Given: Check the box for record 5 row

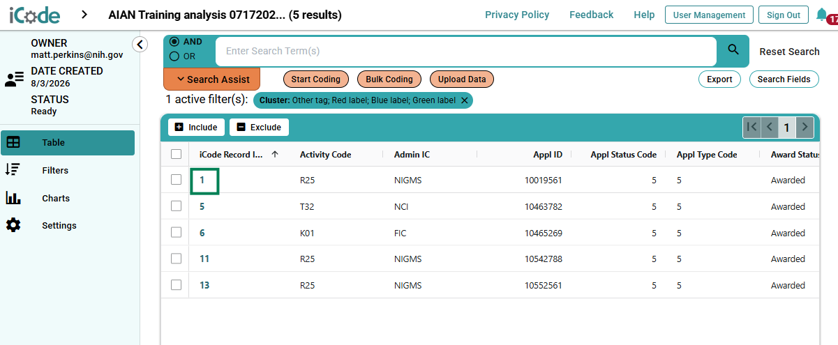Looking at the screenshot, I should pyautogui.click(x=176, y=206).
